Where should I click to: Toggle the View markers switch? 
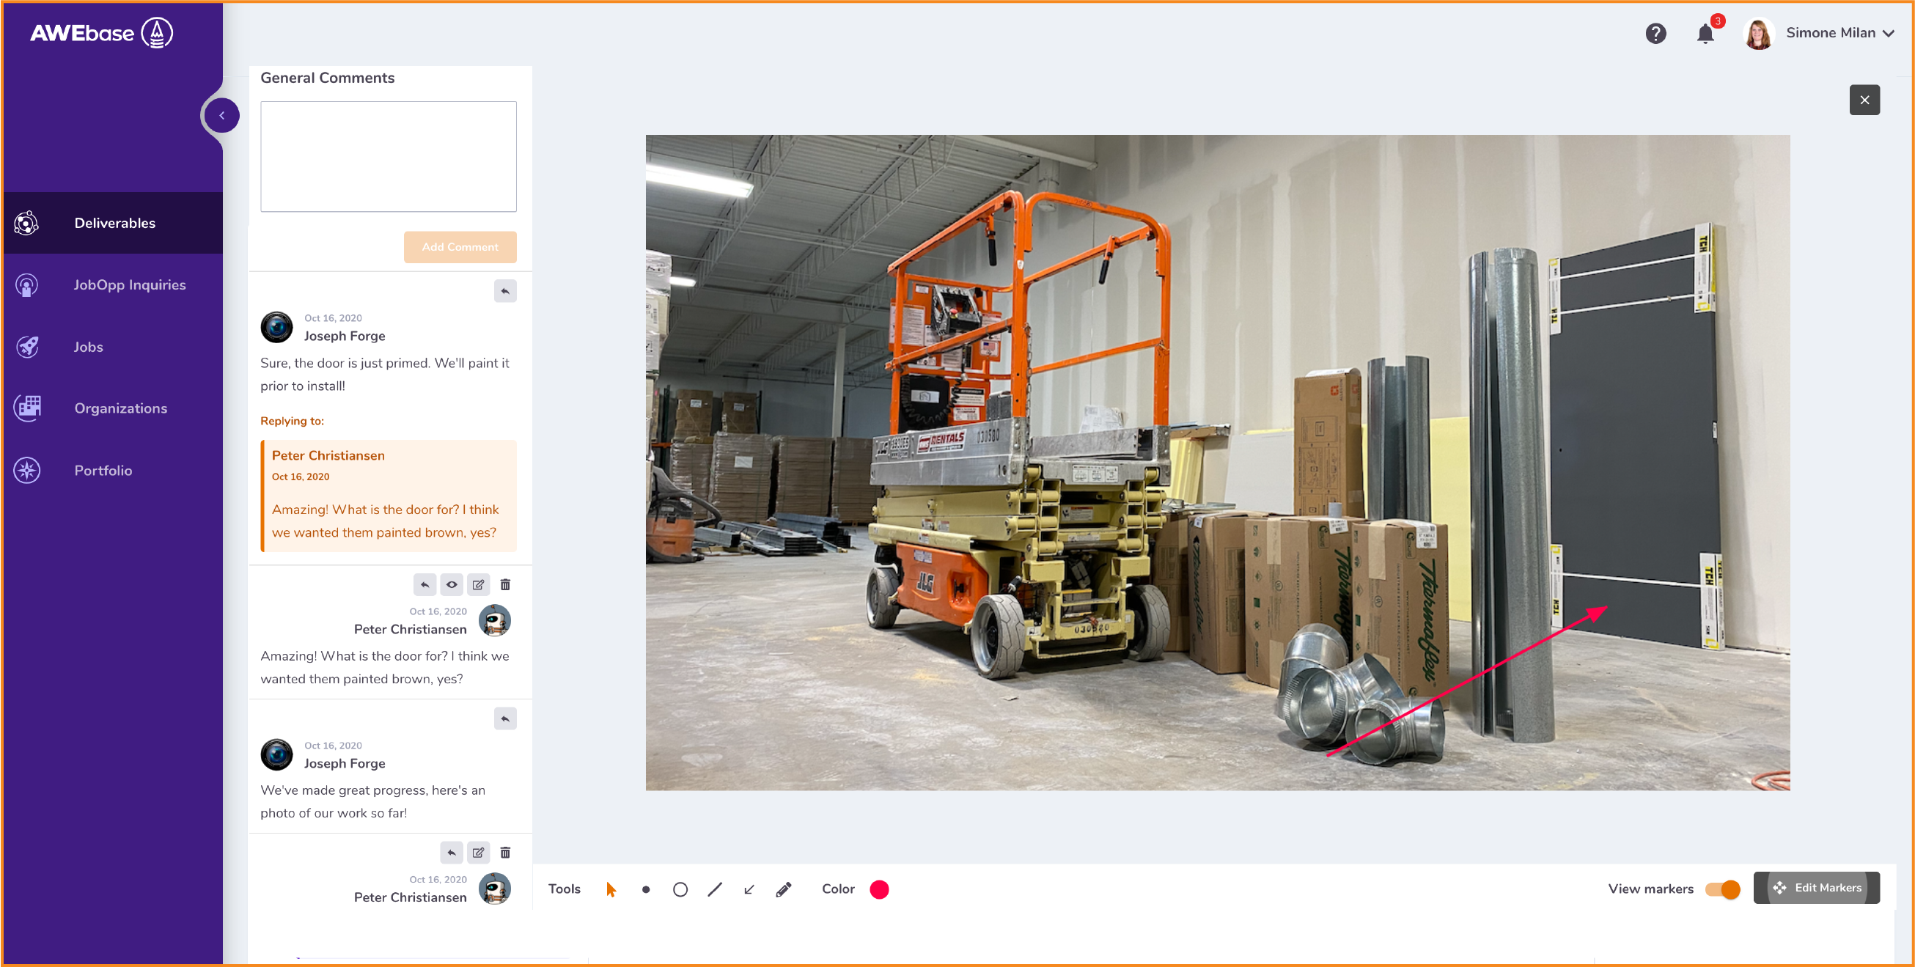(x=1721, y=889)
